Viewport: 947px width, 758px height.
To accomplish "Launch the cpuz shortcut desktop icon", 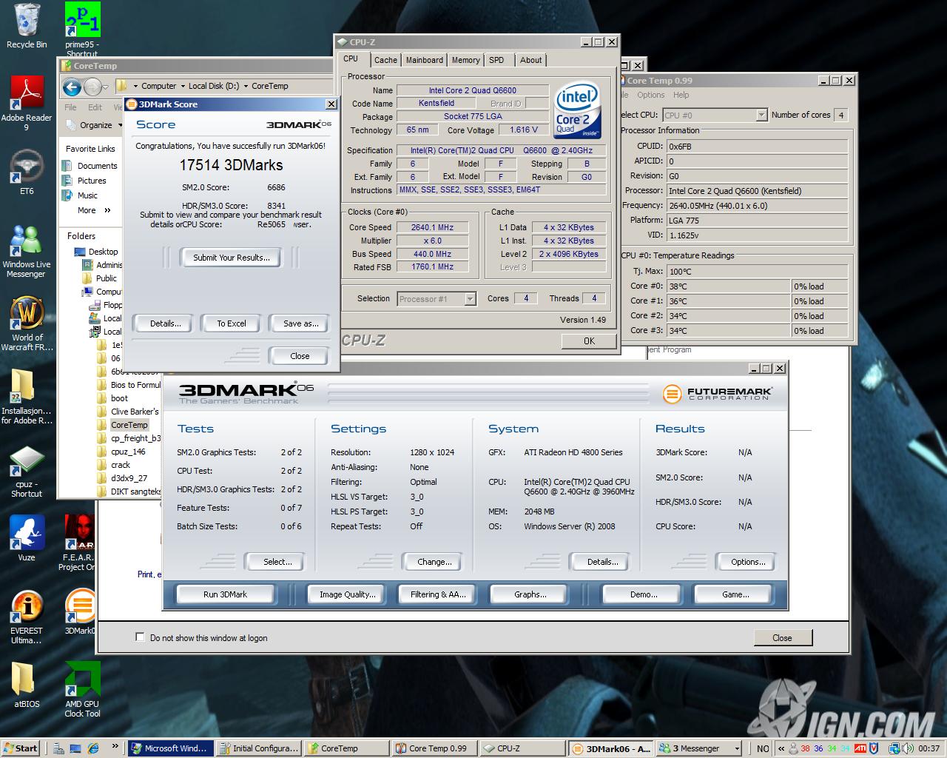I will coord(27,471).
